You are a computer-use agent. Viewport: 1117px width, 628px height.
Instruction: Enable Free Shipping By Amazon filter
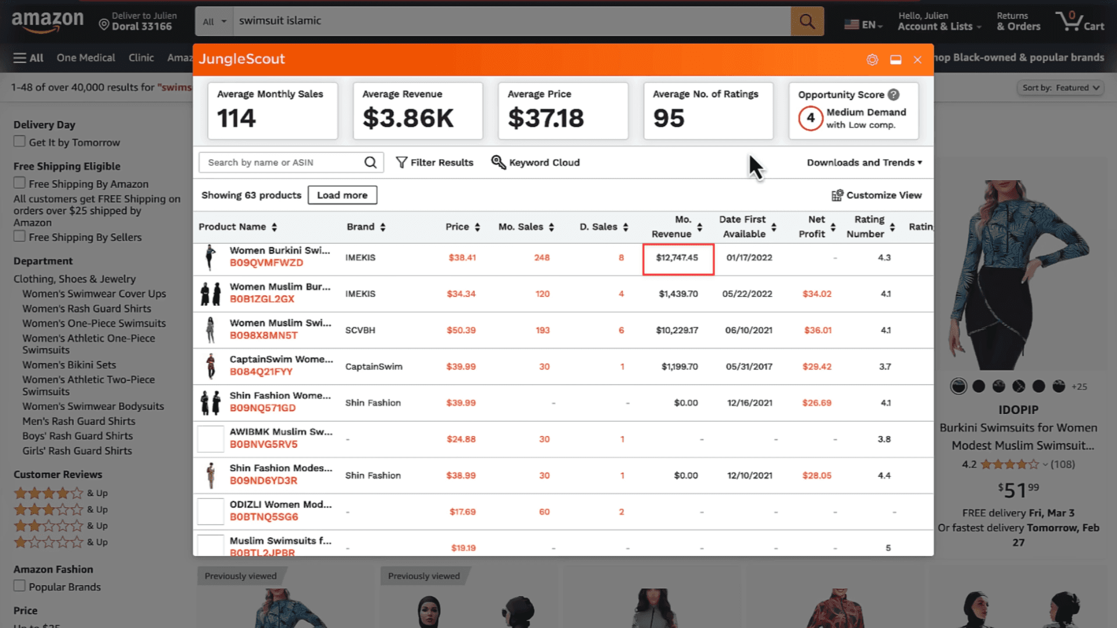click(x=20, y=183)
